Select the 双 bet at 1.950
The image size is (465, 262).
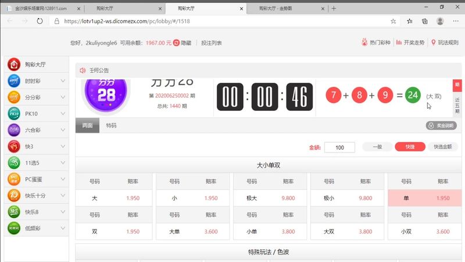click(114, 231)
